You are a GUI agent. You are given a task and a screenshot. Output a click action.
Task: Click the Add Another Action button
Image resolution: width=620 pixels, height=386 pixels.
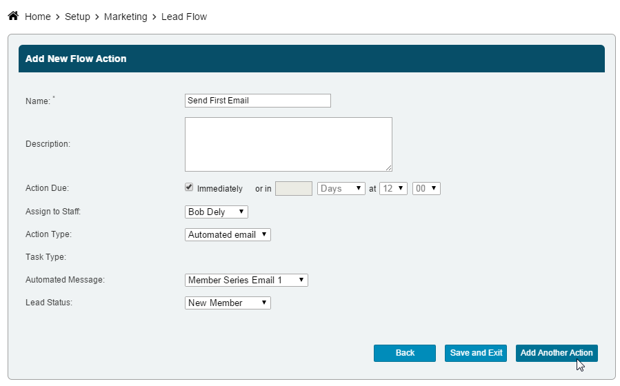(x=556, y=353)
